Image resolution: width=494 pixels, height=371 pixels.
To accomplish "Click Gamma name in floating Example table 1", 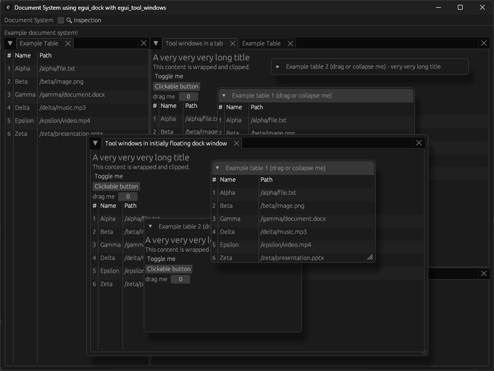I will coord(230,219).
